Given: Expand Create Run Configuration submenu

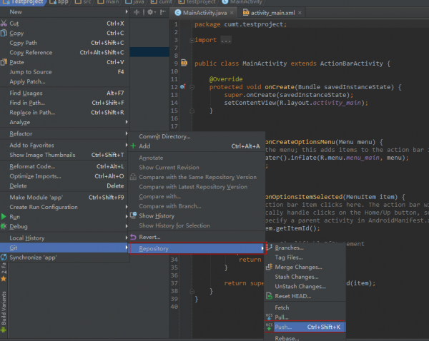Looking at the screenshot, I should point(64,207).
